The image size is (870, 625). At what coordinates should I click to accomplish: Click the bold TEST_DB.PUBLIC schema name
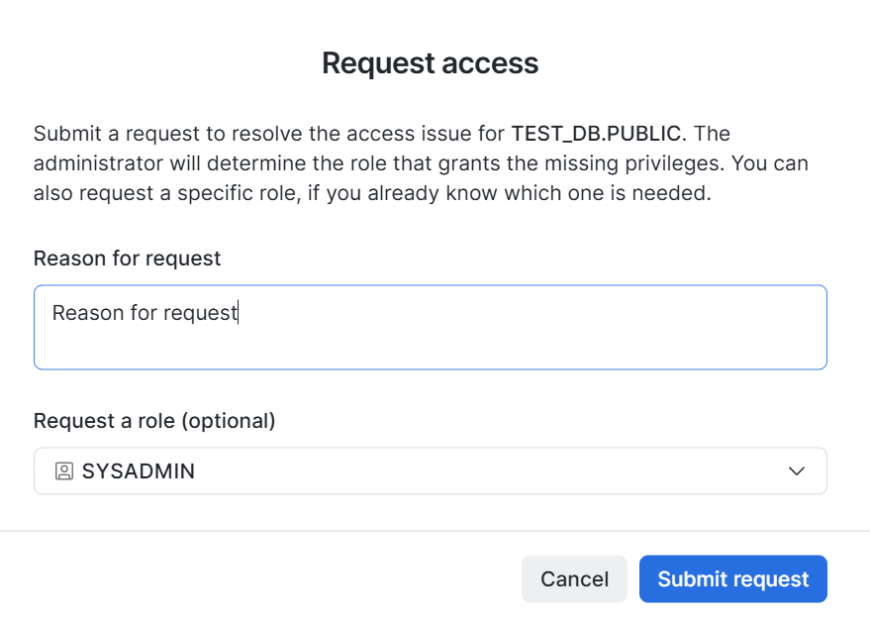596,133
